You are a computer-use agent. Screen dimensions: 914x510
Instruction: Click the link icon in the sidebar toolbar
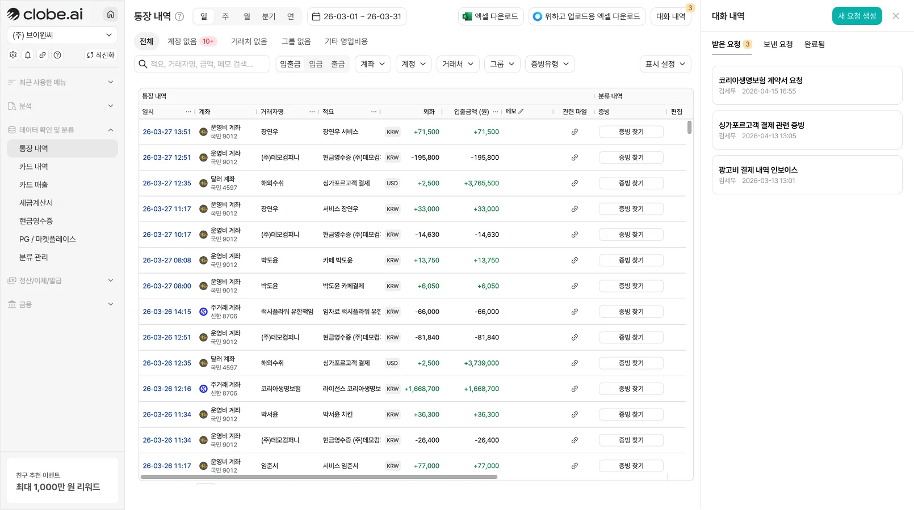point(43,55)
